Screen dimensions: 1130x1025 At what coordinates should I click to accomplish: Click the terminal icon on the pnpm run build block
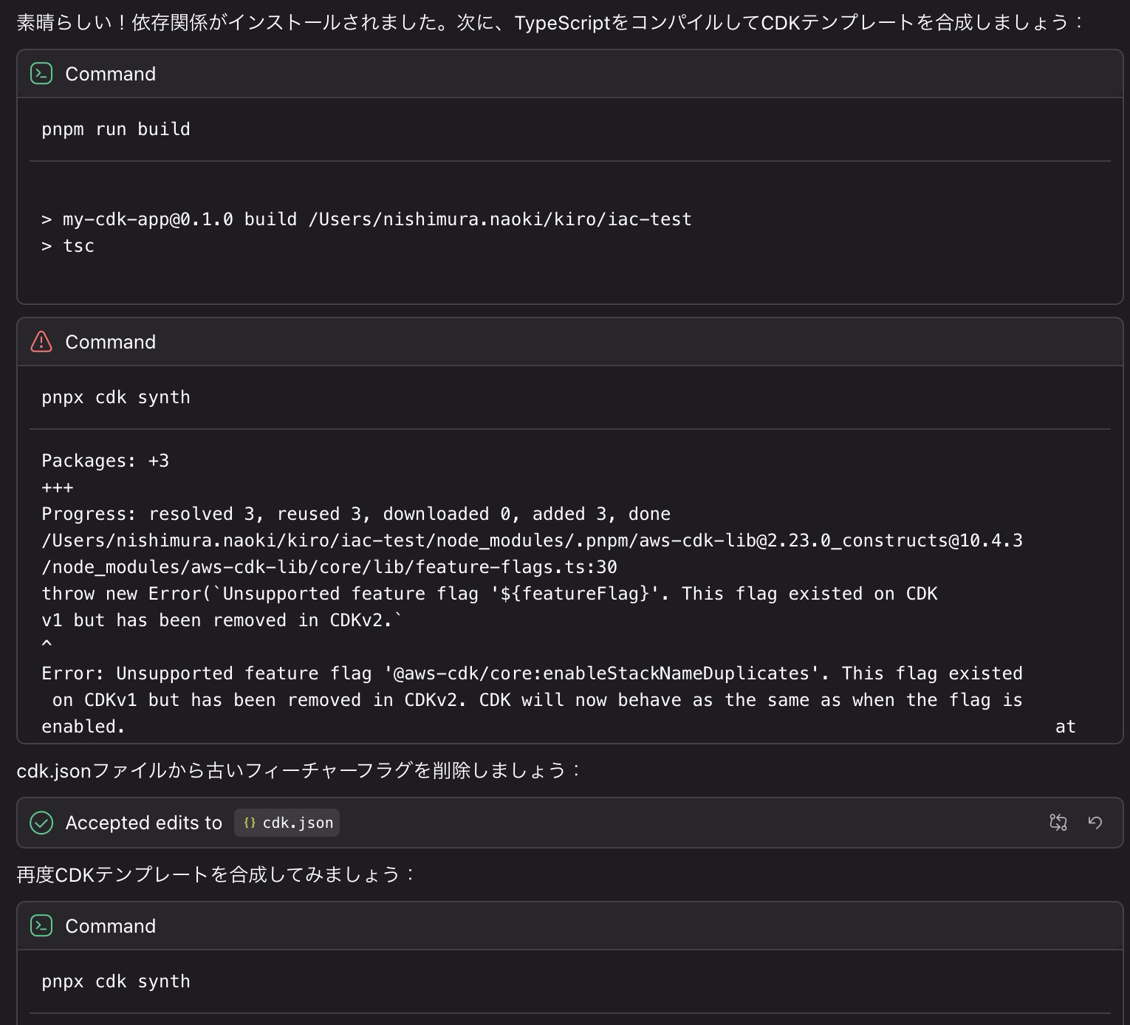coord(41,74)
